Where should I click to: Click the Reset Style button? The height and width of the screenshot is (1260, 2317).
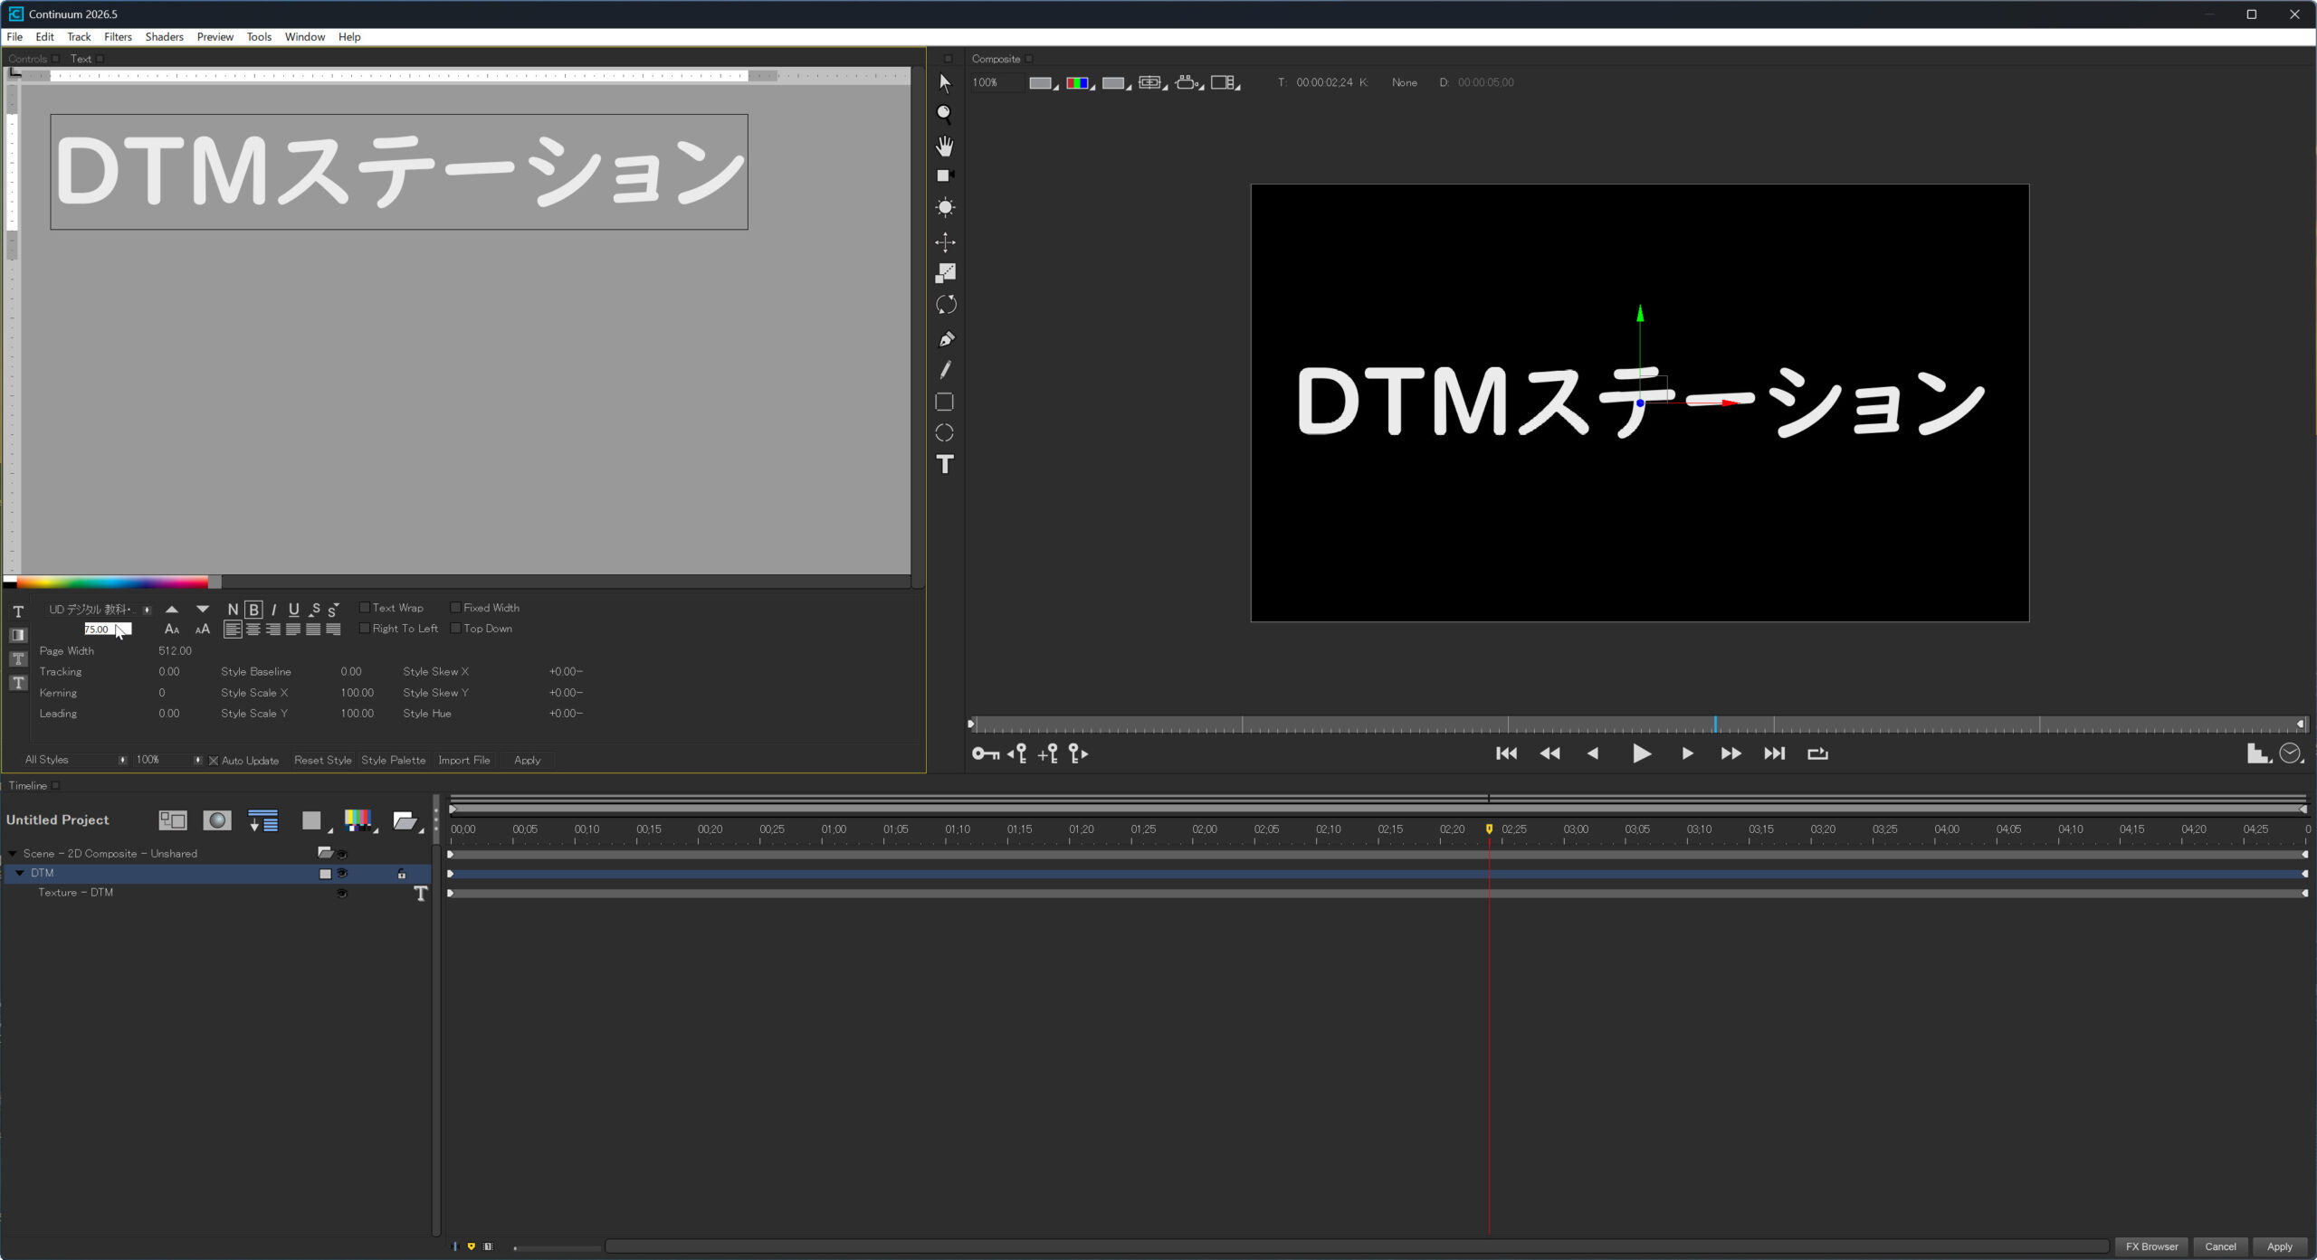[322, 761]
